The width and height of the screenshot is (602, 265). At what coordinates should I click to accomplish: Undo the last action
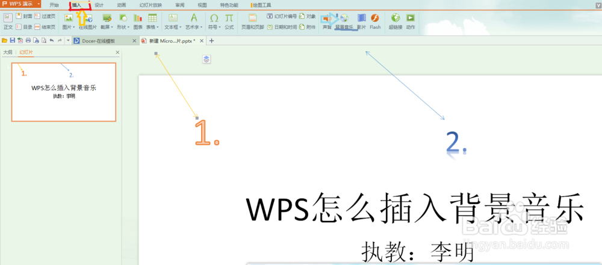pyautogui.click(x=51, y=40)
